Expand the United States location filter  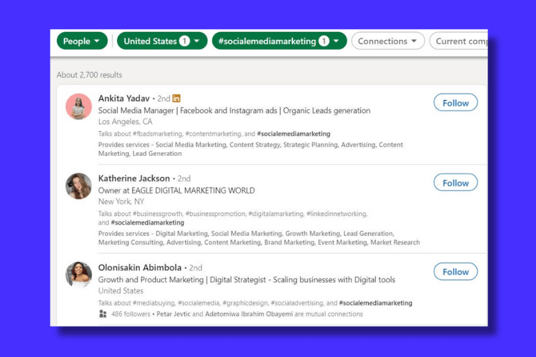[161, 40]
